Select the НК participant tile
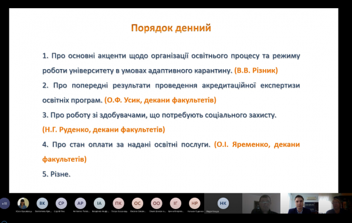Viewport: 352px width, 223px height. click(223, 203)
